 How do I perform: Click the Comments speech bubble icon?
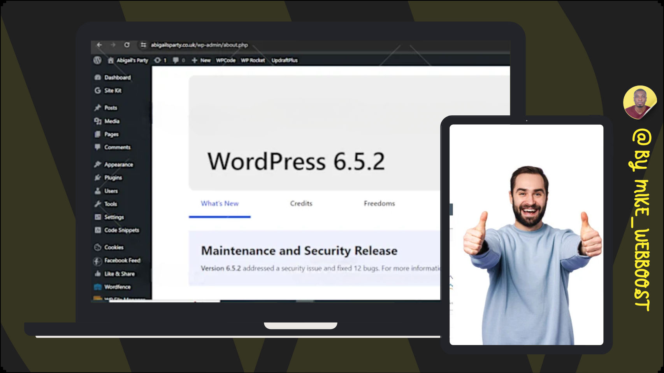coord(98,147)
